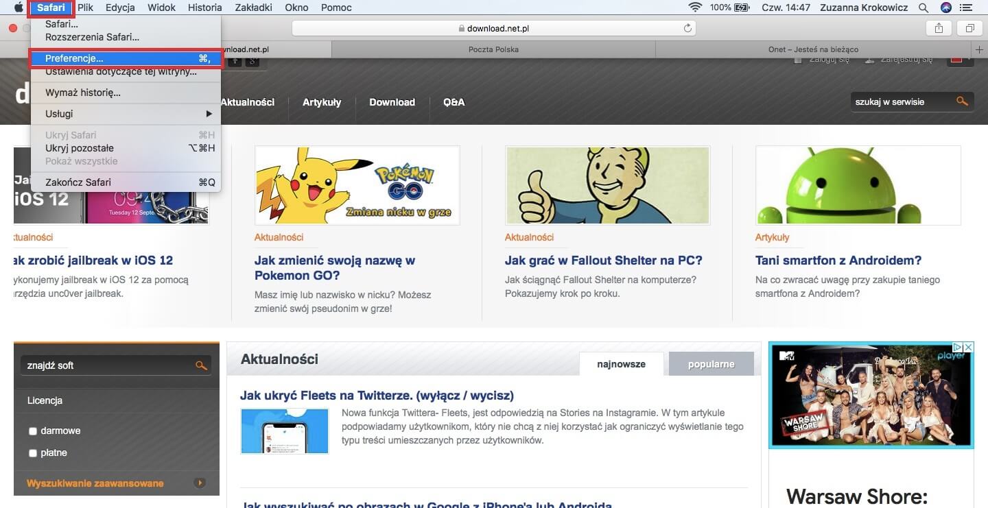988x508 pixels.
Task: Click the 'znajdź soft' input field
Action: click(x=108, y=365)
